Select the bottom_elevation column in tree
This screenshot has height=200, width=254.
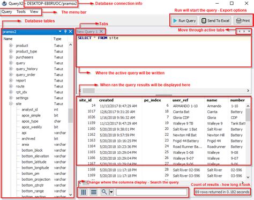[x=35, y=156]
